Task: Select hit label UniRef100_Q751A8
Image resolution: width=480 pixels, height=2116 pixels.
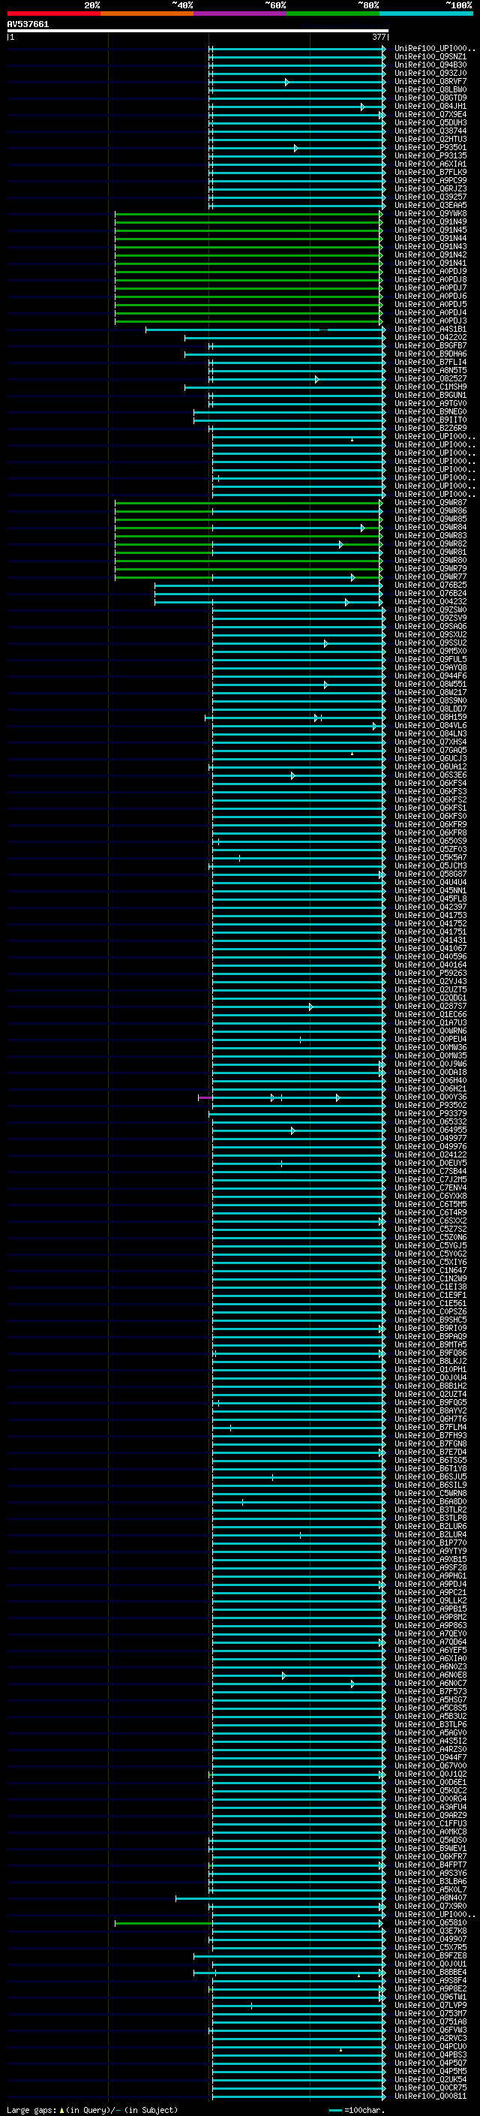Action: (430, 2022)
